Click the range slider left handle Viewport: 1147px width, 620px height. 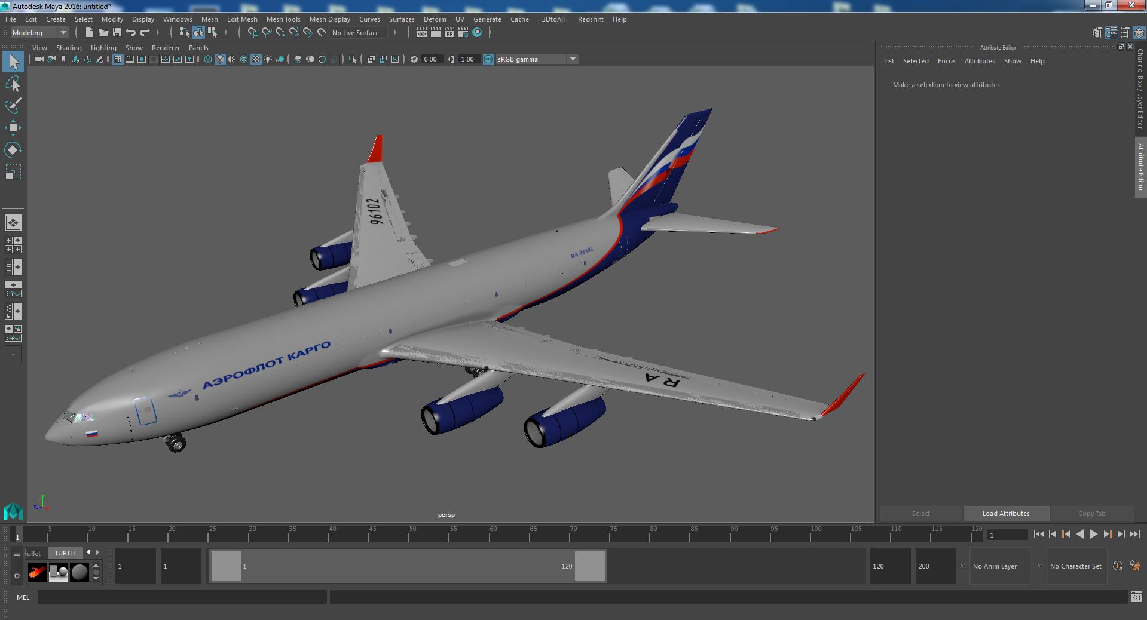point(227,566)
